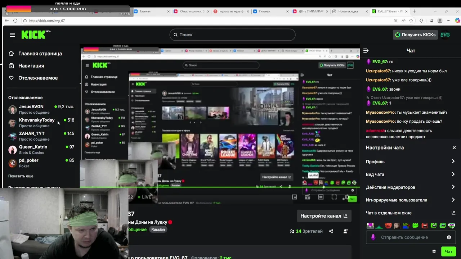The image size is (461, 259).
Task: Enable mini player picture-in-picture icon
Action: tap(294, 197)
